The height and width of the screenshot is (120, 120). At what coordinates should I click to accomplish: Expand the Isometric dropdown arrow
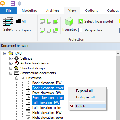[69, 33]
